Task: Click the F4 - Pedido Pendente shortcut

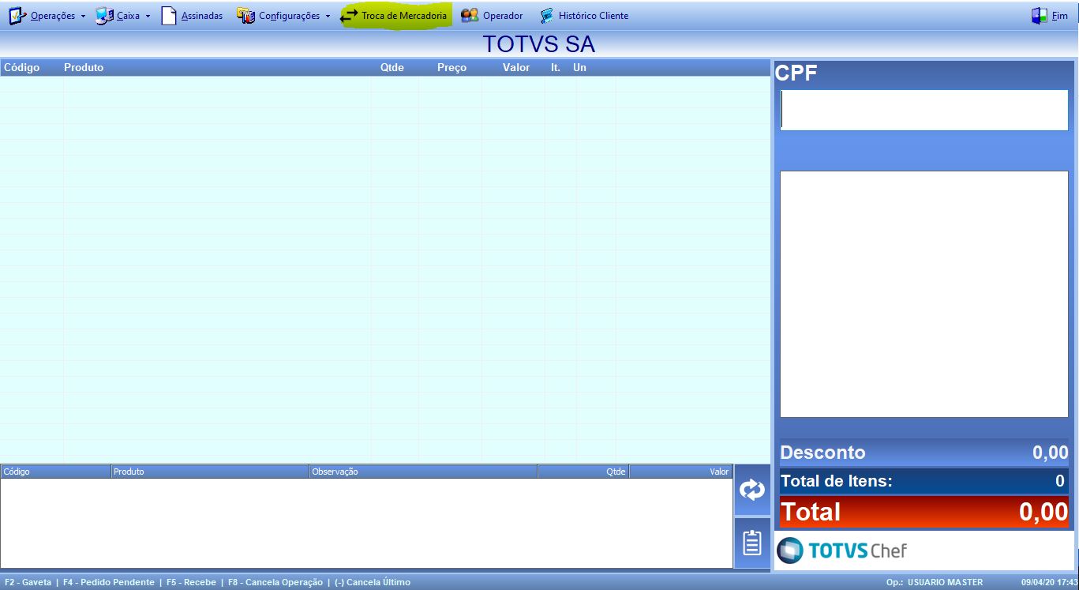Action: click(x=109, y=582)
